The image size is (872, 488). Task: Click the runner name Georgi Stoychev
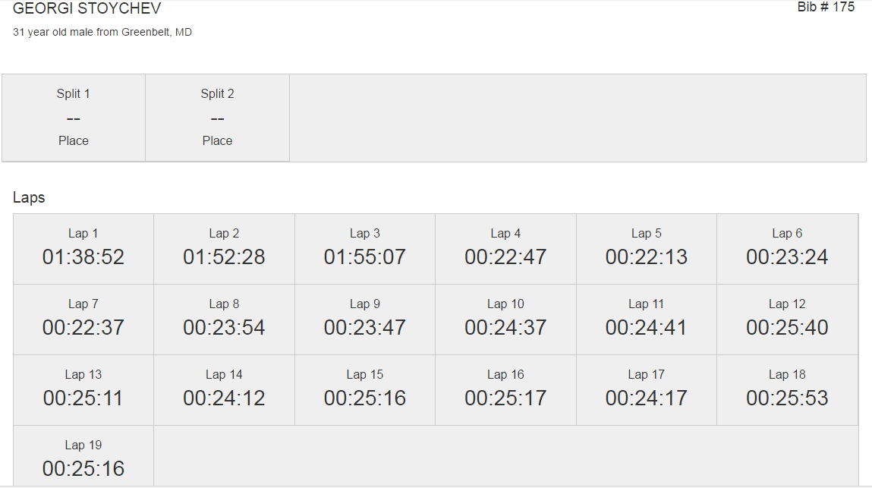[x=87, y=9]
